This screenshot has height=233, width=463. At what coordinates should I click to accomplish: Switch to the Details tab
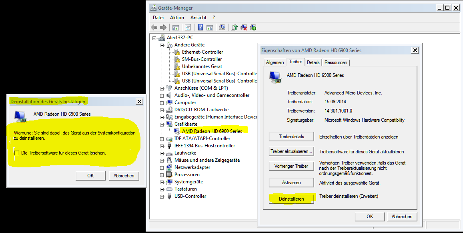[x=313, y=62]
